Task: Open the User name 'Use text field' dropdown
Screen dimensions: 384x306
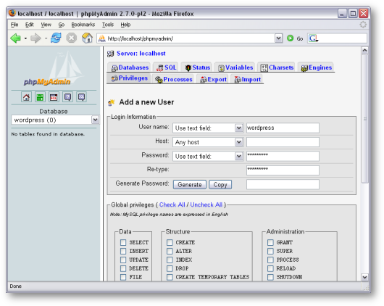Action: pyautogui.click(x=208, y=128)
